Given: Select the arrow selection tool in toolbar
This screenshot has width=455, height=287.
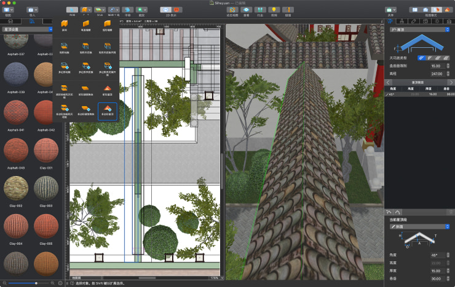Looking at the screenshot, I should (x=72, y=10).
